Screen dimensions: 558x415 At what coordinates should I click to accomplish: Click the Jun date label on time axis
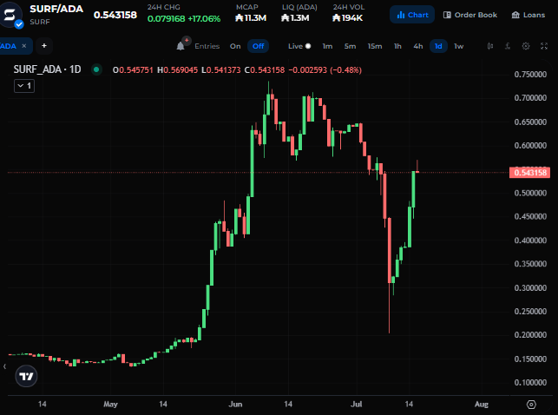(x=235, y=405)
